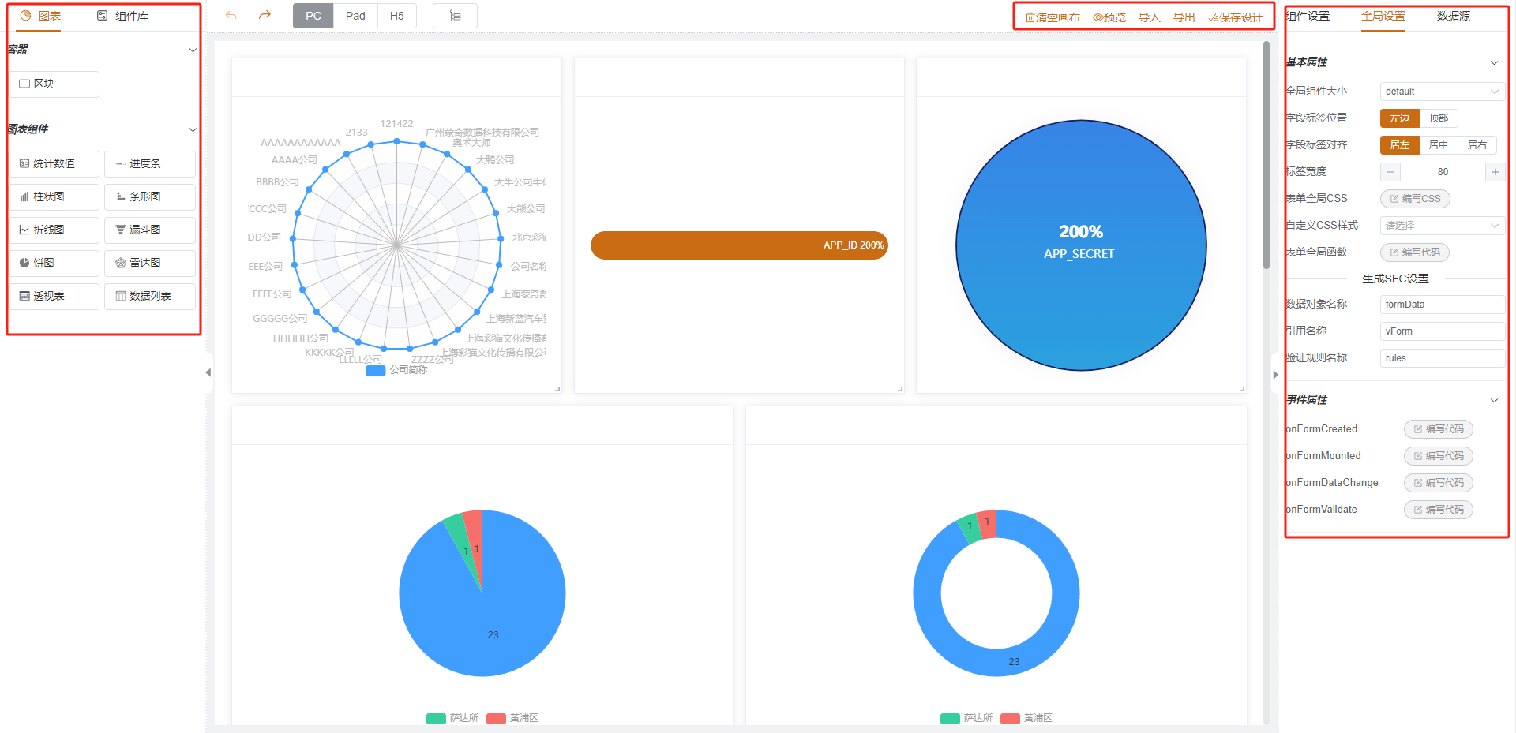Open the 图表 tab

(x=40, y=16)
